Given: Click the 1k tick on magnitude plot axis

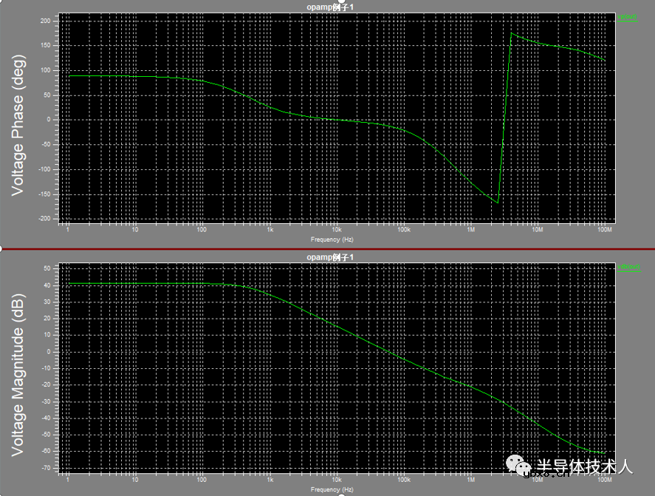Looking at the screenshot, I should click(x=270, y=480).
